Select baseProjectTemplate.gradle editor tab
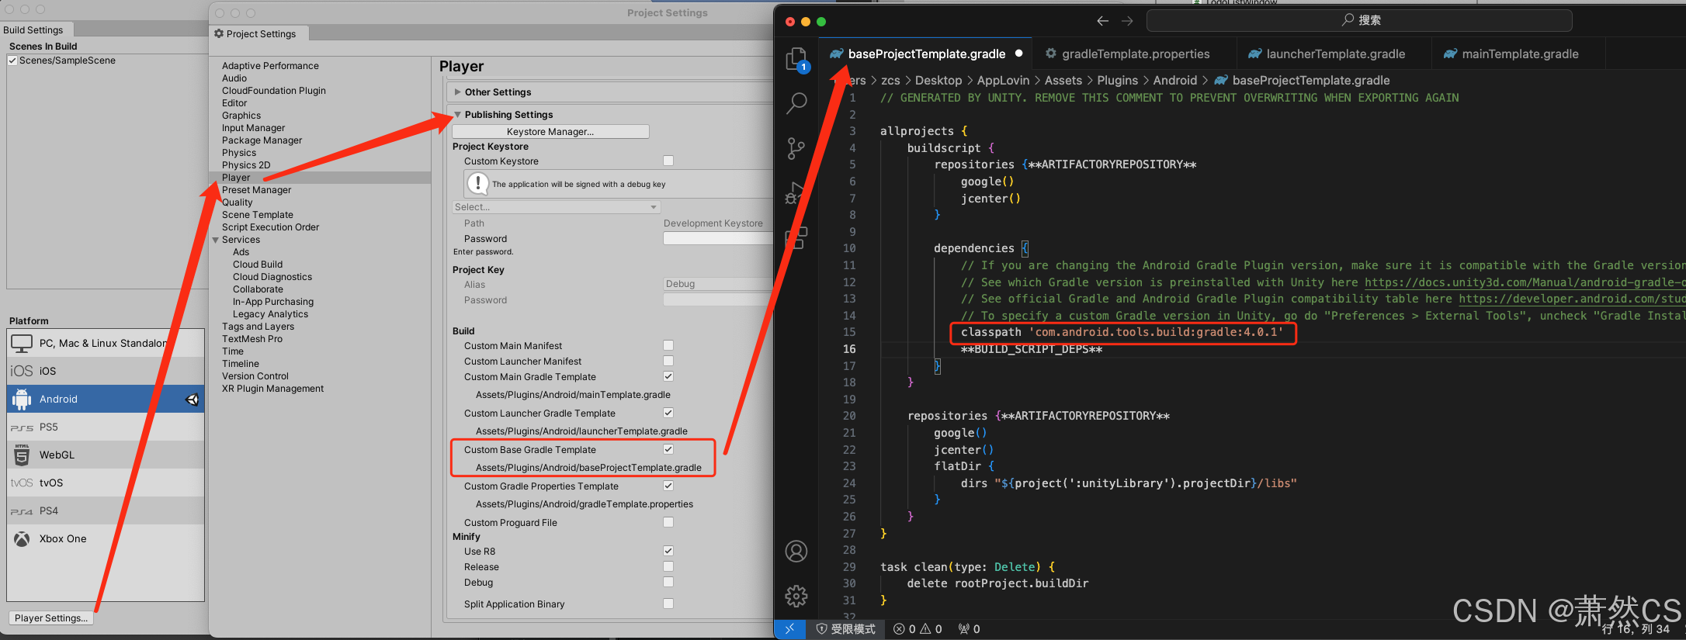Viewport: 1686px width, 640px height. point(926,54)
